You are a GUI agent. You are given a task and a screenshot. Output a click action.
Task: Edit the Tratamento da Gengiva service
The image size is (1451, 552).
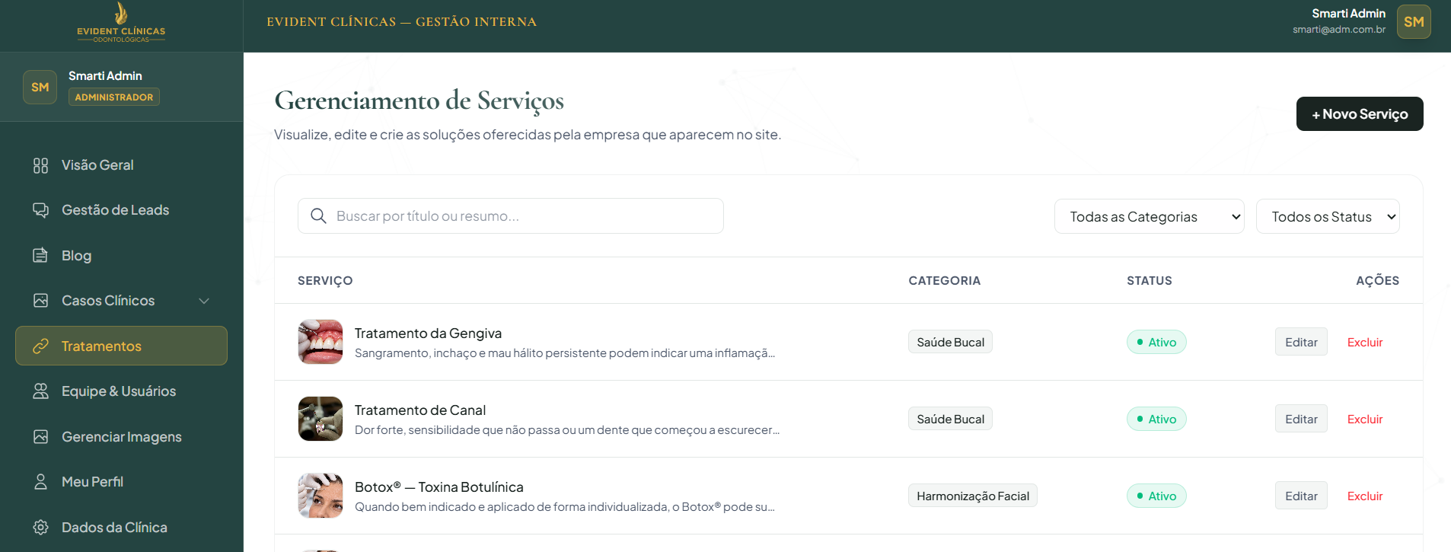(1301, 342)
